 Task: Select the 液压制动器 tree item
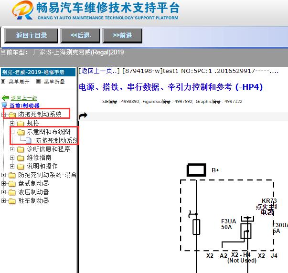pos(33,192)
